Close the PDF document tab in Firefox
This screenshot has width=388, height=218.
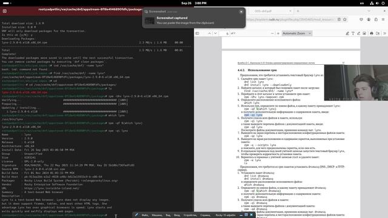[290, 11]
